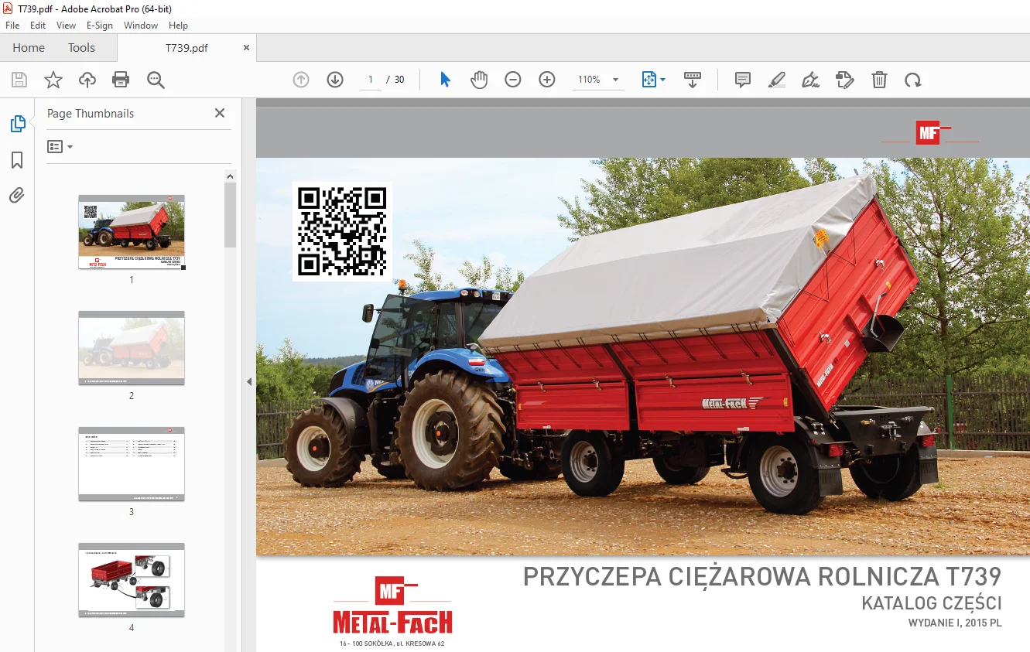Activate the selection arrow tool
This screenshot has height=652, width=1030.
[x=445, y=80]
